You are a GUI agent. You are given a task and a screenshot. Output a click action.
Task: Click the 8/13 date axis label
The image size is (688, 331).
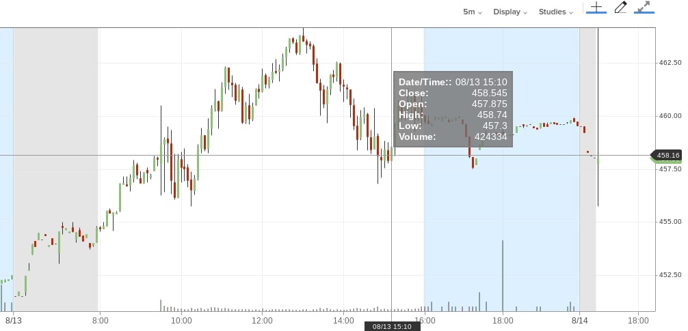tap(14, 320)
